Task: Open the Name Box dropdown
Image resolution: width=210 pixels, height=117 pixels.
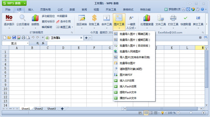Action: (x=28, y=43)
